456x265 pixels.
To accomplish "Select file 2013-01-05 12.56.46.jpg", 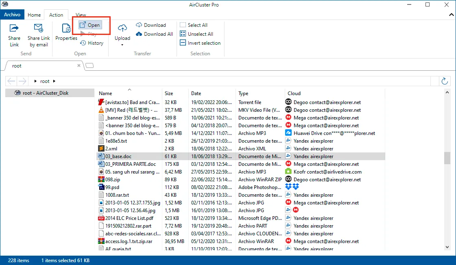I will pyautogui.click(x=130, y=211).
